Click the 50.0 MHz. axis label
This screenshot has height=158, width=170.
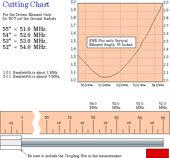(x=87, y=85)
